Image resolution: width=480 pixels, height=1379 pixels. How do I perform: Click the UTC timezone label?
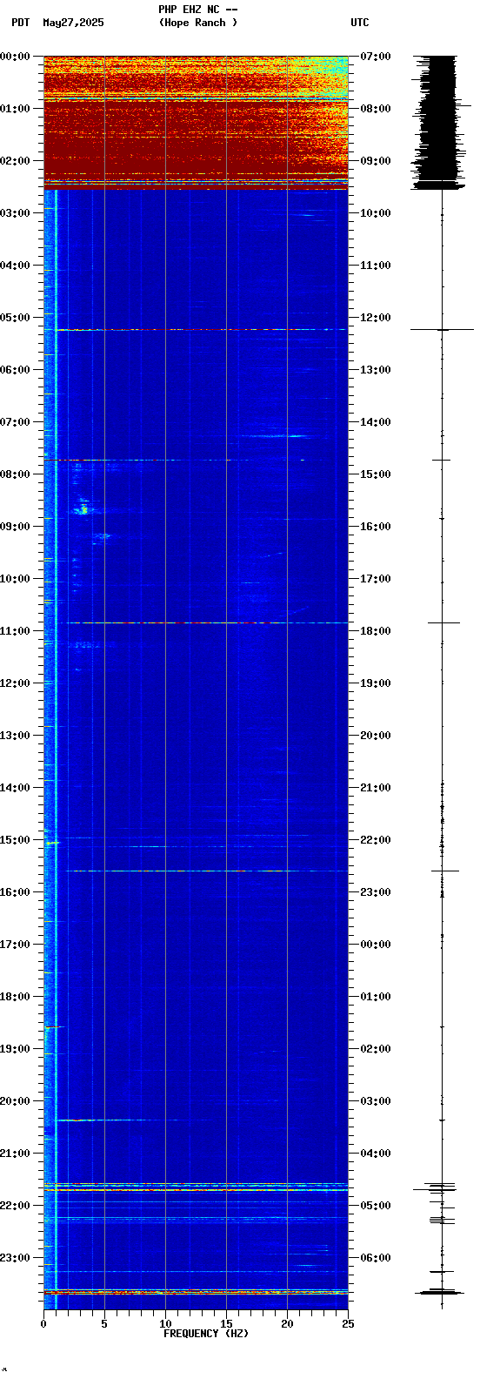coord(360,23)
